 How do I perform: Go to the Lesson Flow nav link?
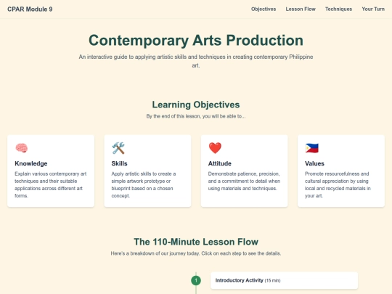click(301, 9)
